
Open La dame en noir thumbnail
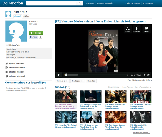pyautogui.click(x=91, y=117)
